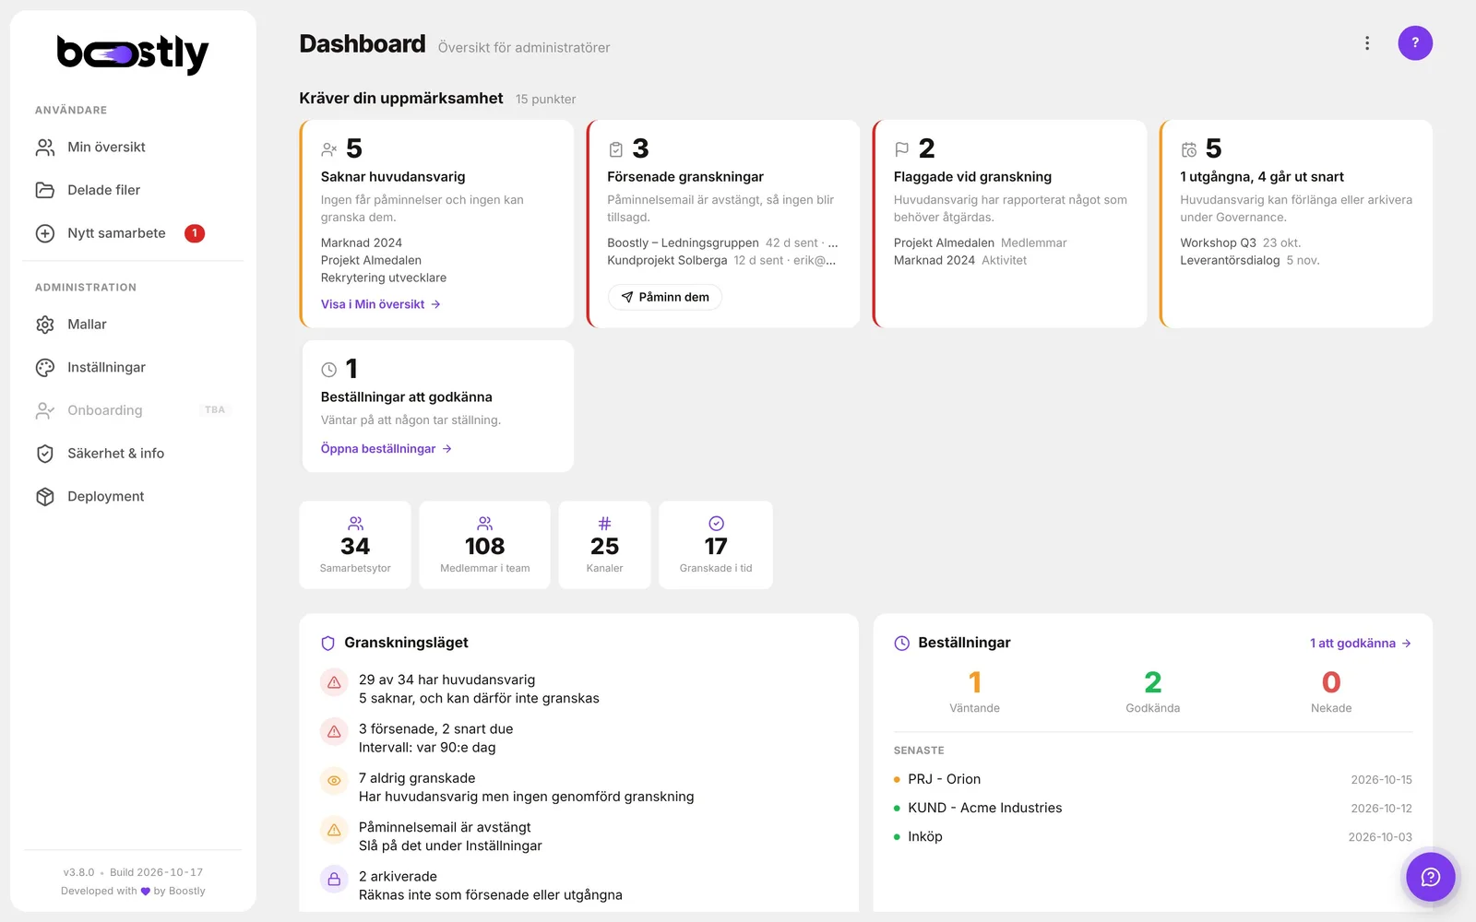Click the plus-circle icon beside Nytt samarbete

click(45, 233)
